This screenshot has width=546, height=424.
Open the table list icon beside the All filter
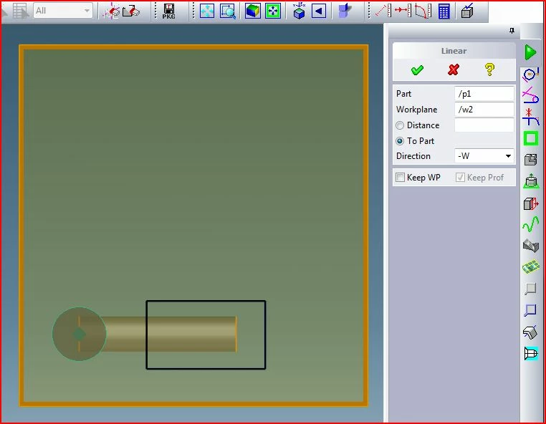[20, 11]
